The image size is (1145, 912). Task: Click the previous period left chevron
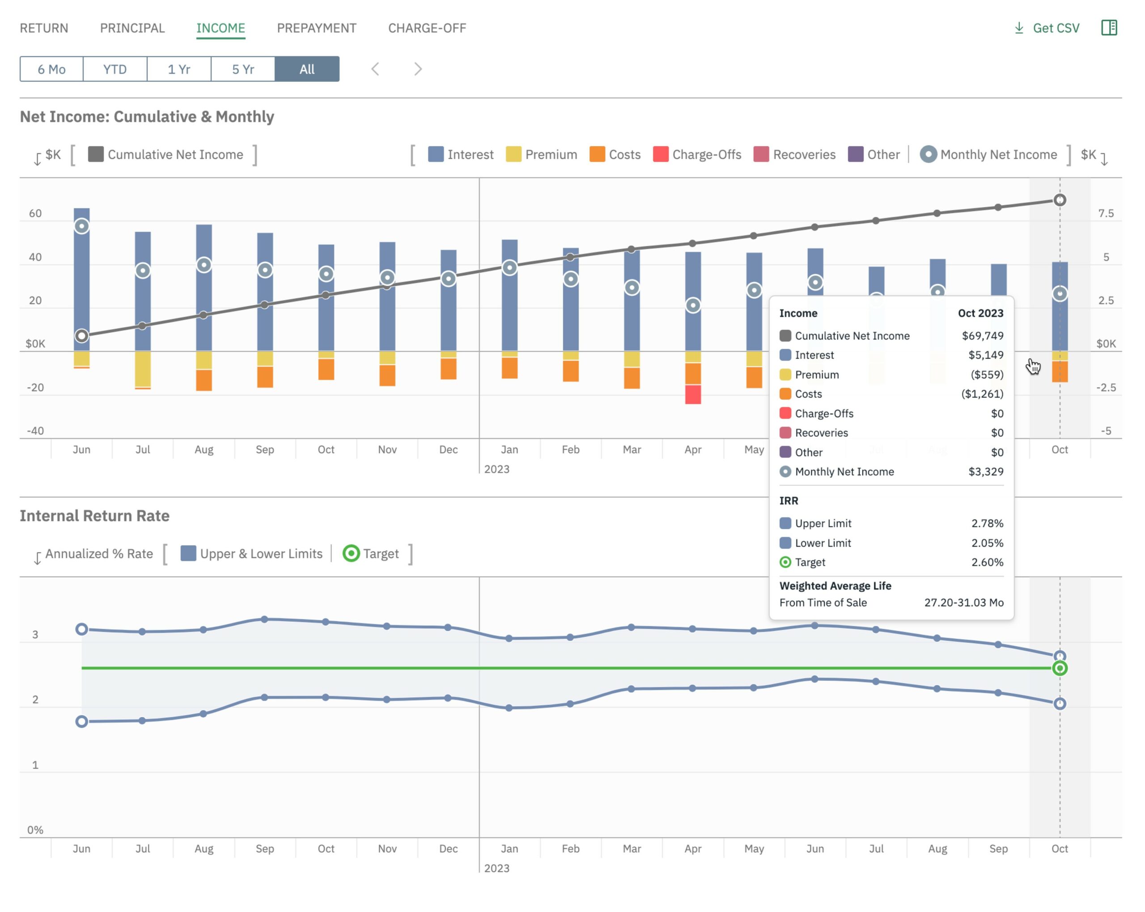click(x=375, y=69)
